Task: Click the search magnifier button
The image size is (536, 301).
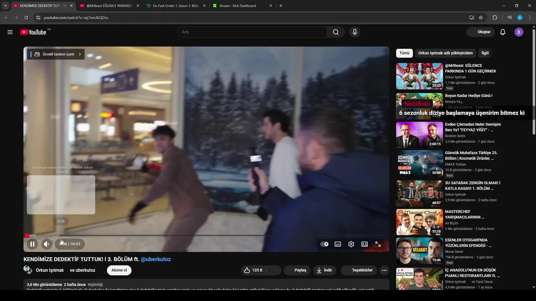Action: click(x=336, y=32)
